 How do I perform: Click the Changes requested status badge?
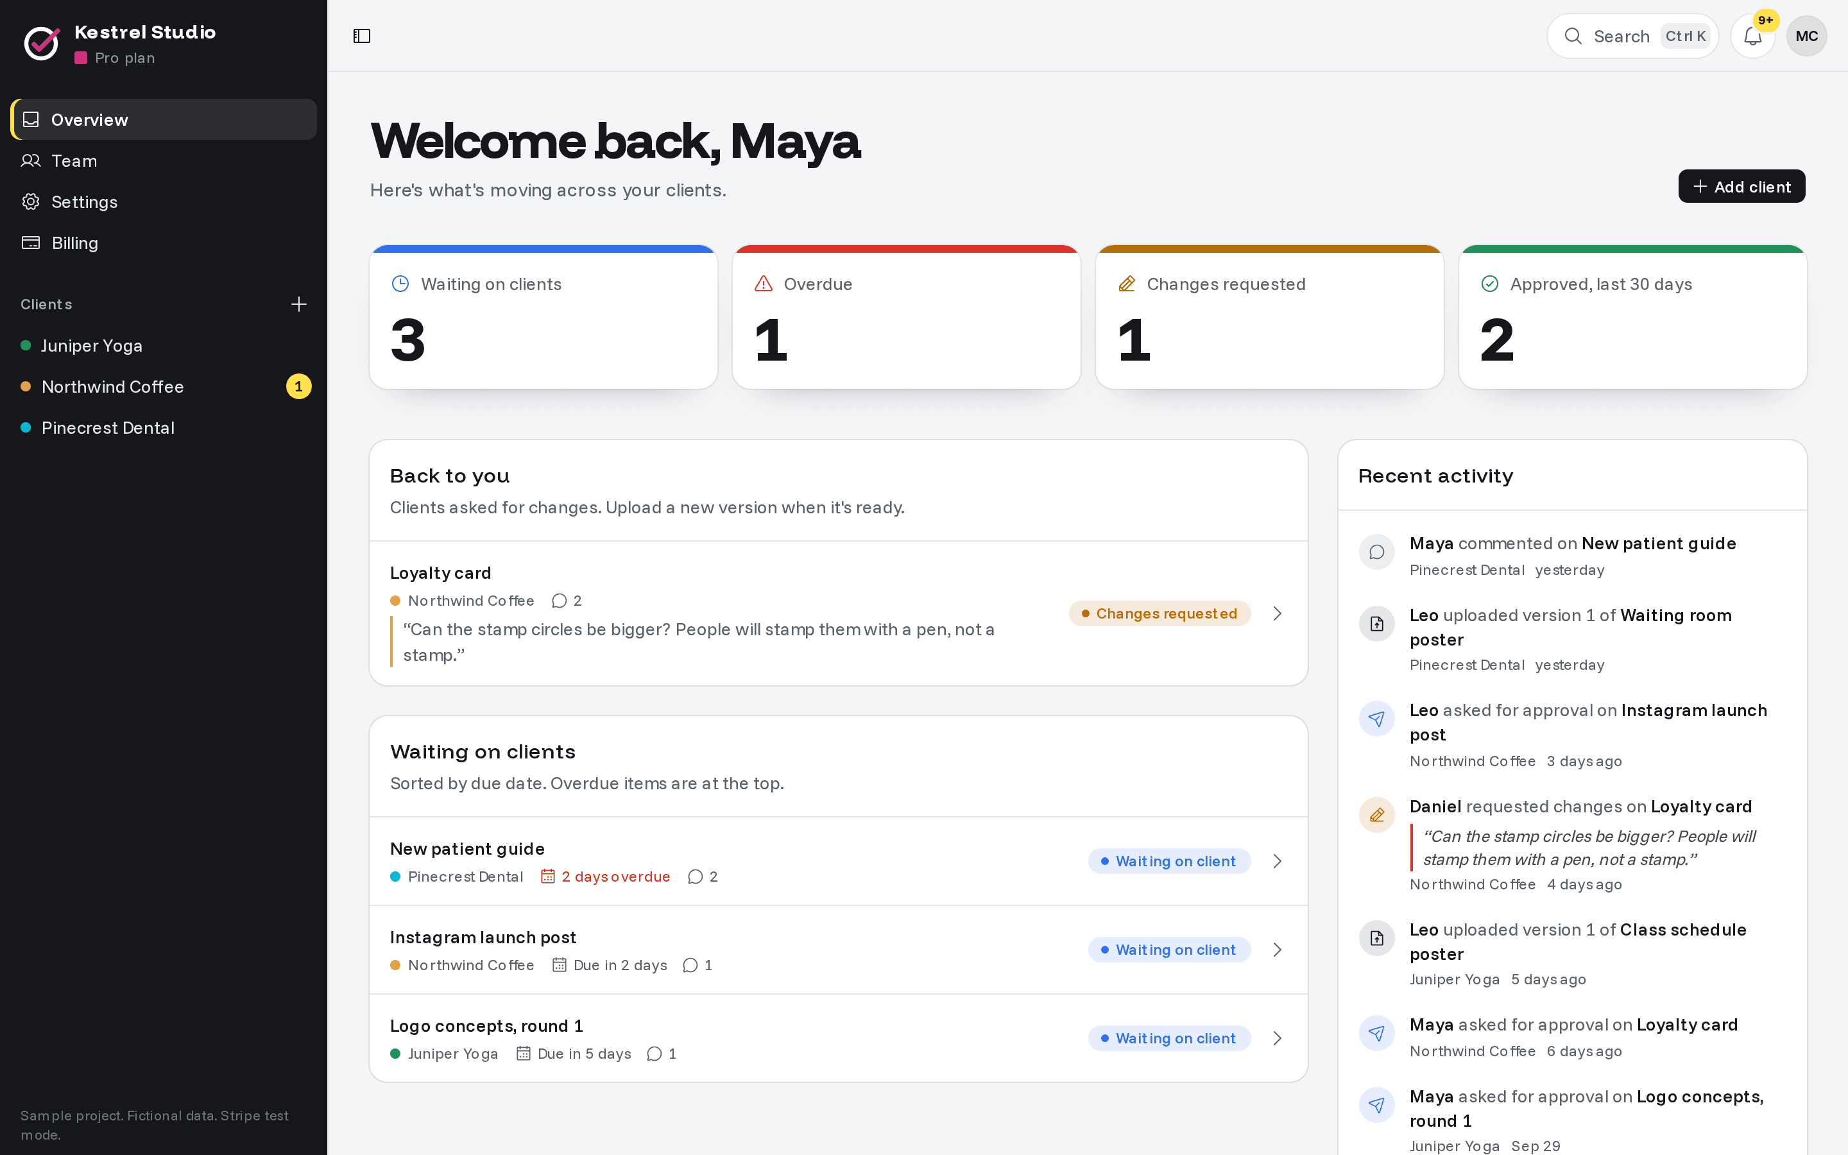click(1159, 613)
